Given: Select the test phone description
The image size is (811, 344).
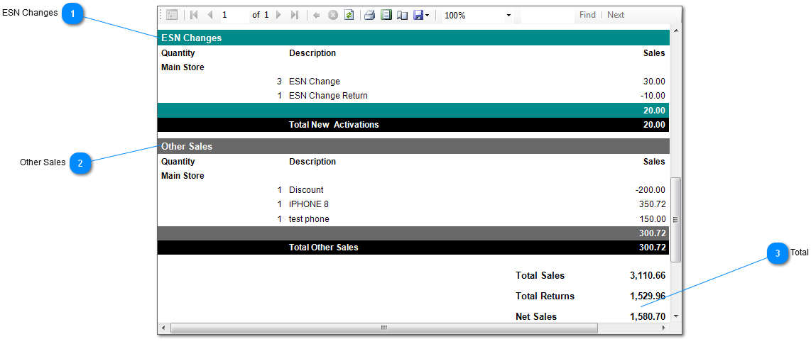Looking at the screenshot, I should pyautogui.click(x=309, y=219).
